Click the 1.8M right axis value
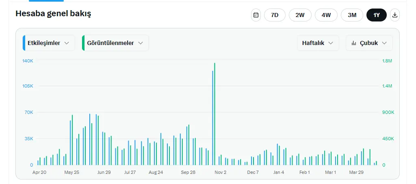Viewport: 416px width, 184px height. (387, 61)
